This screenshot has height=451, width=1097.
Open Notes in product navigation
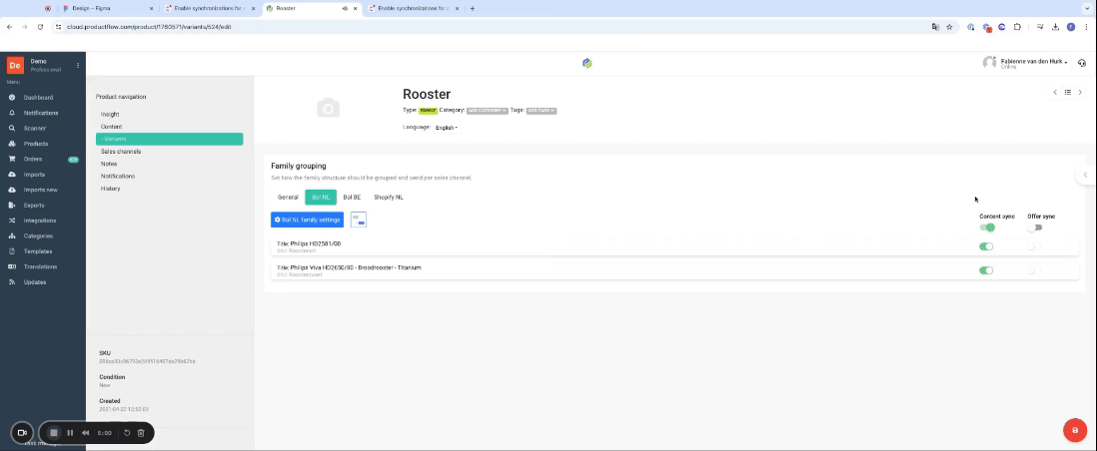click(109, 164)
